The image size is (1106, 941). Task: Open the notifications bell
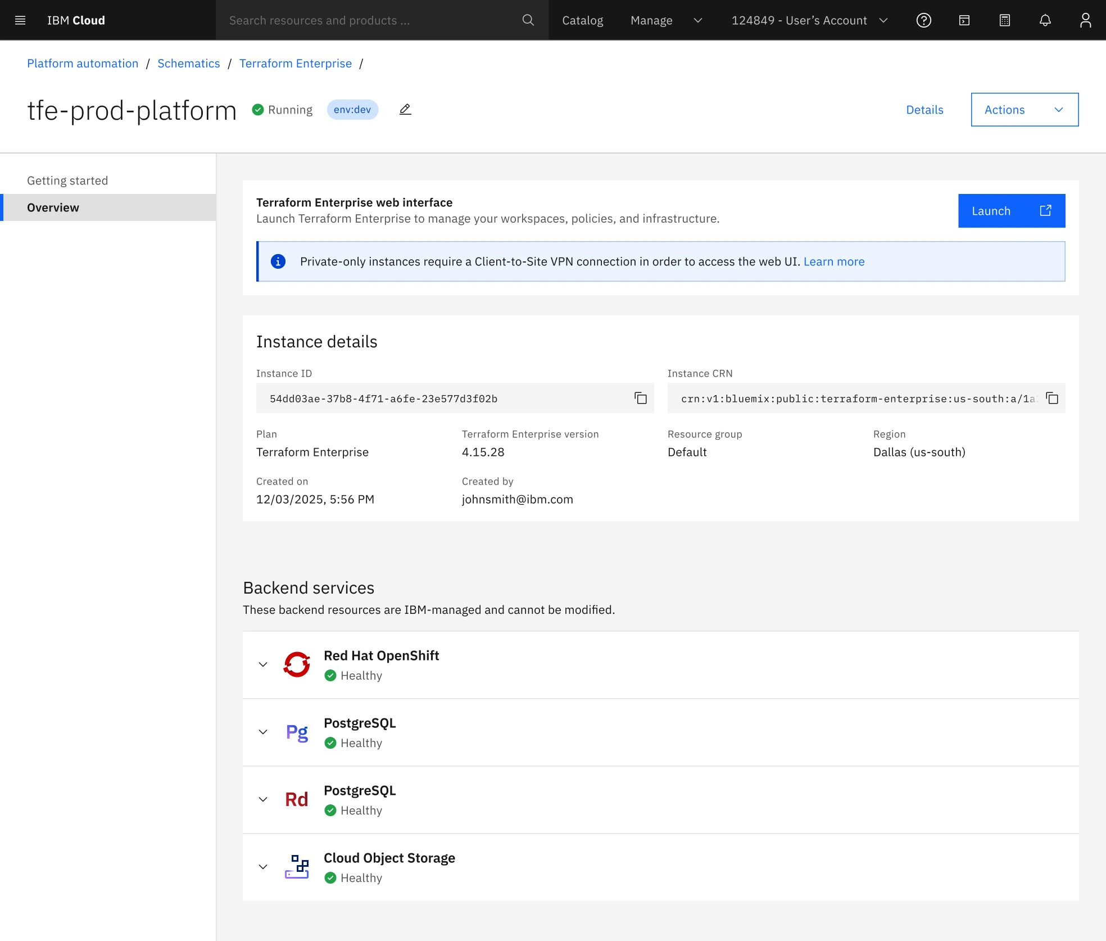coord(1045,20)
